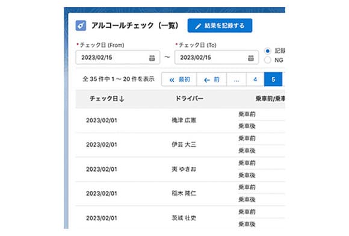This screenshot has height=236, width=349.
Task: Click record count text 全 35 件中 1～20 件を表示
Action: click(119, 79)
